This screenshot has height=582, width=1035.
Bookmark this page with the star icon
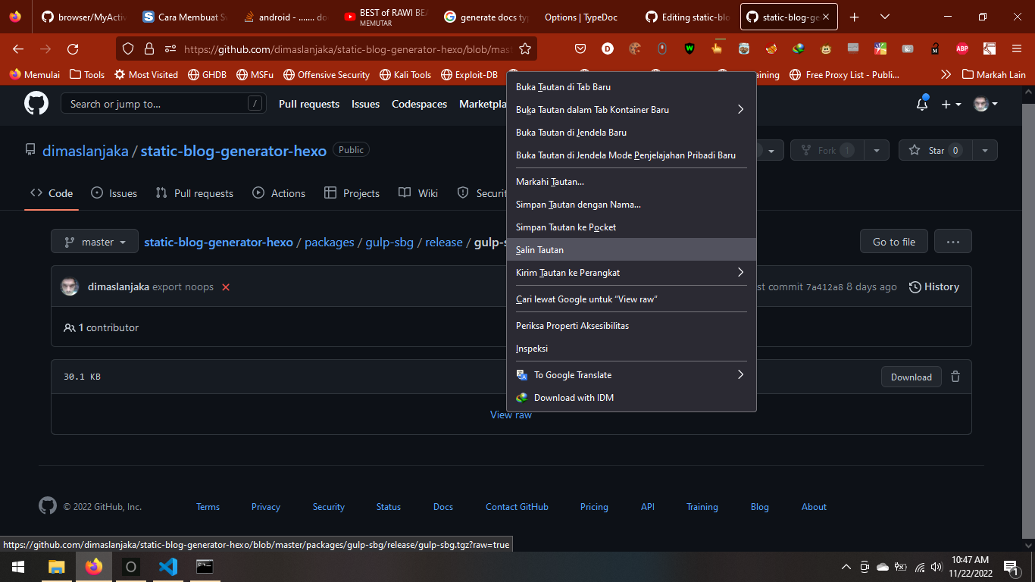tap(524, 48)
